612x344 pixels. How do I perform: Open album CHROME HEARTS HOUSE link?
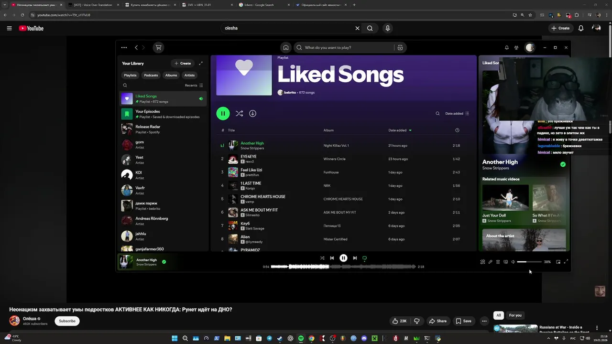343,199
